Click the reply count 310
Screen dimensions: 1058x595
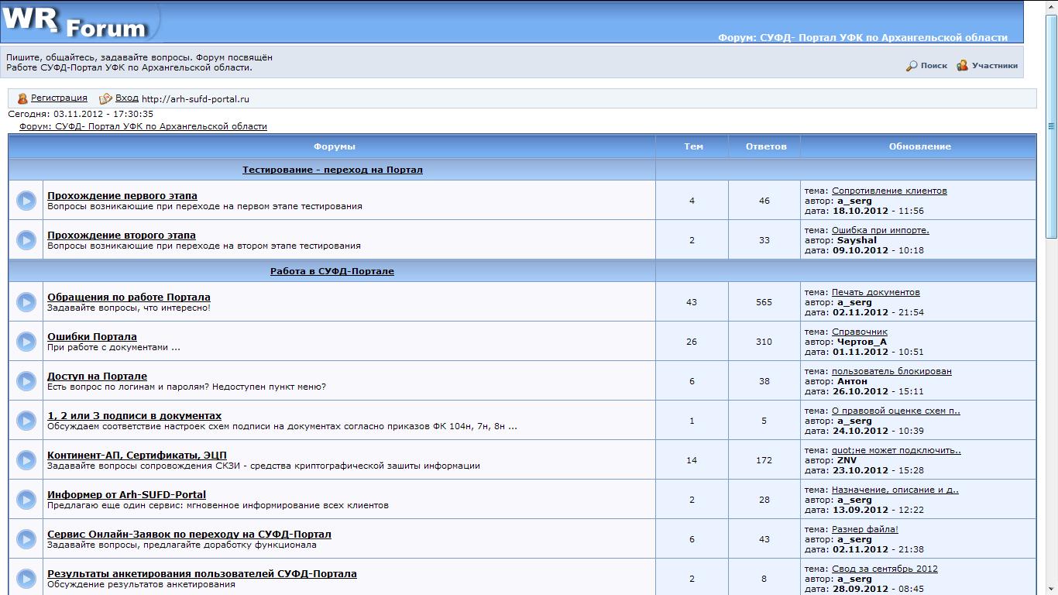(x=764, y=342)
